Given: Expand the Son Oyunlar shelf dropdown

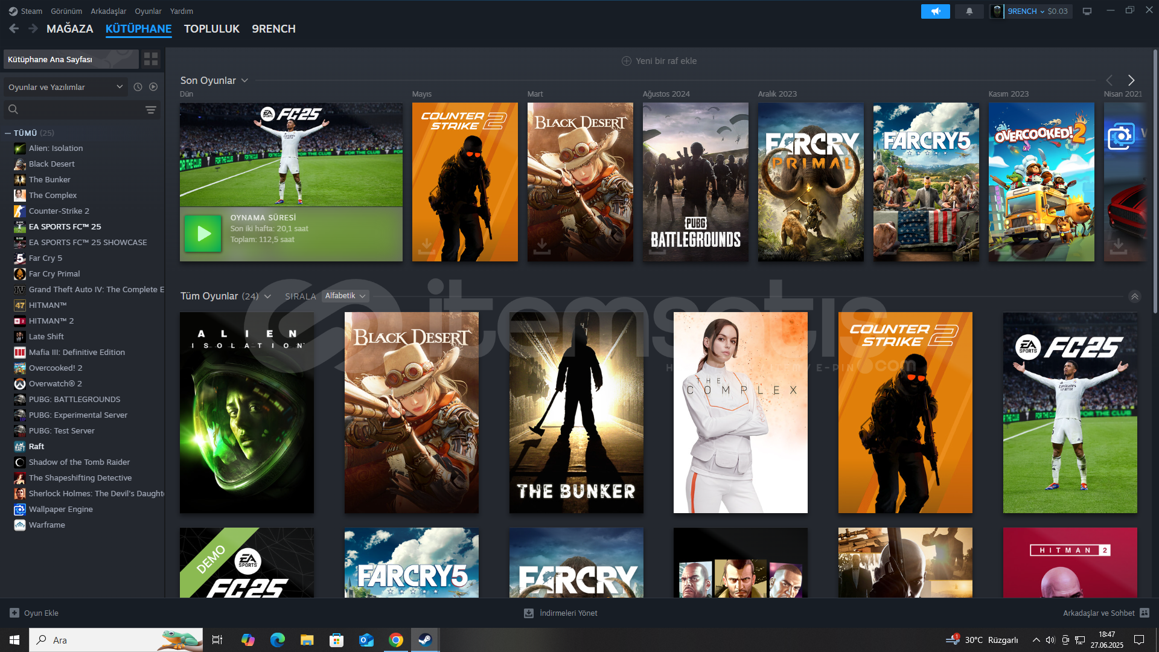Looking at the screenshot, I should pos(244,80).
